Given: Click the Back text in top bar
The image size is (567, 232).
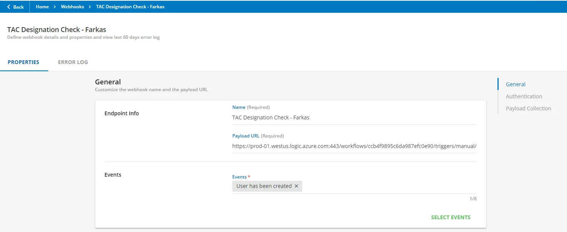Looking at the screenshot, I should [x=19, y=7].
